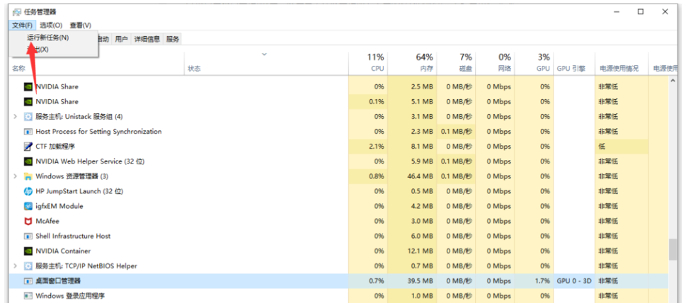Click the 低 power usage cell
The height and width of the screenshot is (303, 698).
click(622, 147)
